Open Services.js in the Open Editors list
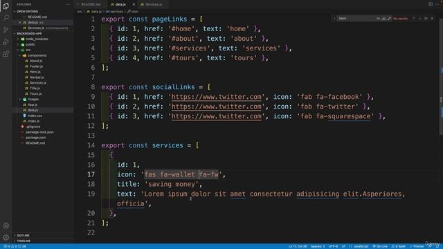Image resolution: width=443 pixels, height=249 pixels. (36, 28)
